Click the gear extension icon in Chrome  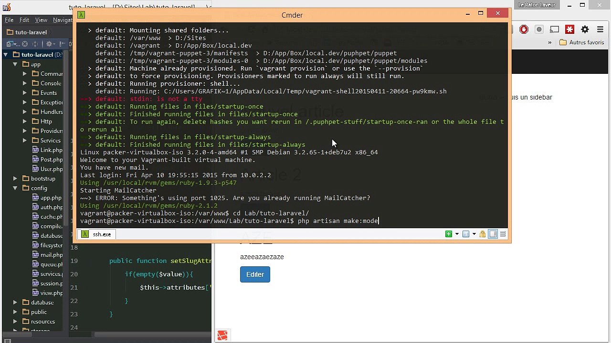point(585,30)
